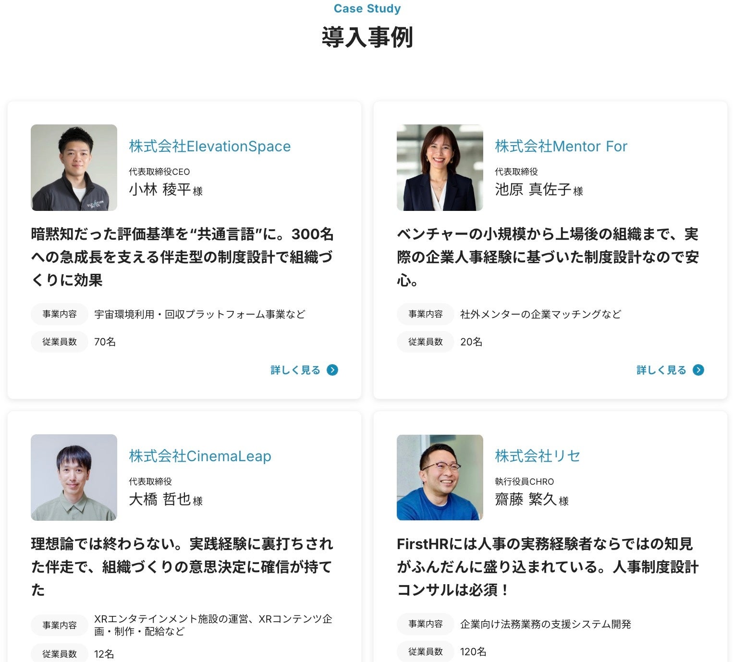Select the Mentor For representative portrait photo
The height and width of the screenshot is (662, 733).
tap(440, 168)
